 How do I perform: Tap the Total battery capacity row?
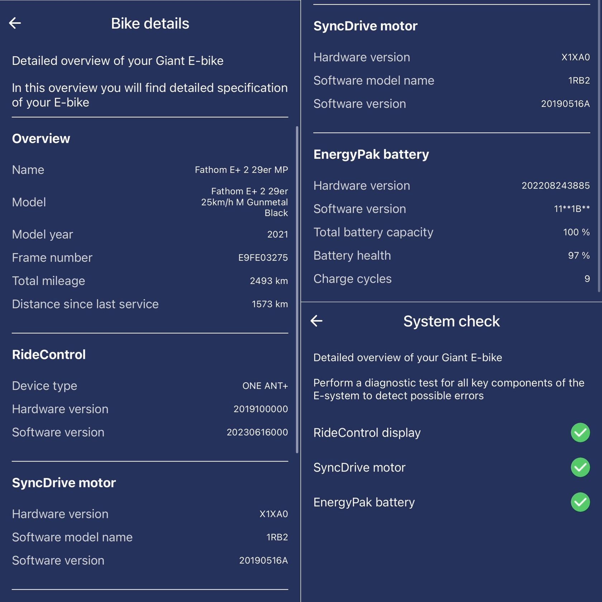click(451, 232)
